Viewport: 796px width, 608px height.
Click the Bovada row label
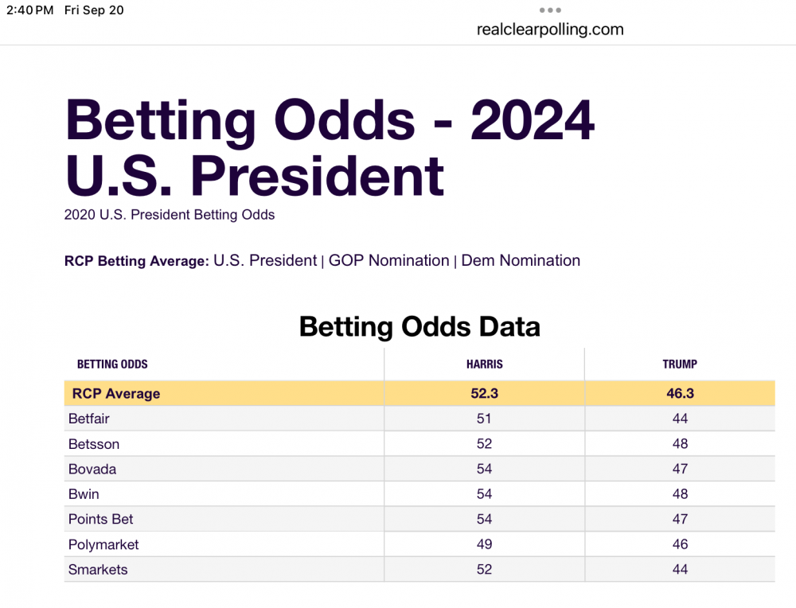point(92,469)
